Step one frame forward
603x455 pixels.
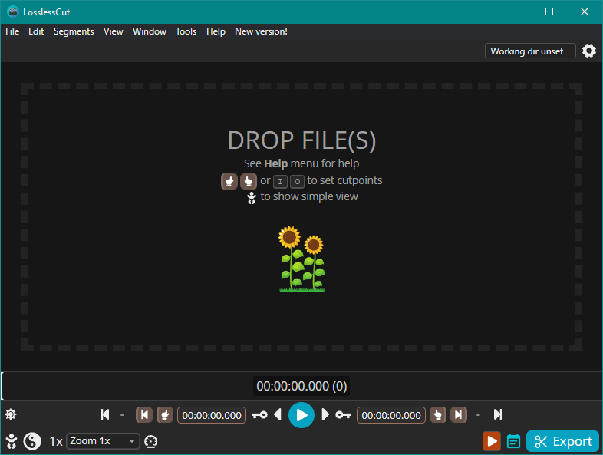point(325,414)
